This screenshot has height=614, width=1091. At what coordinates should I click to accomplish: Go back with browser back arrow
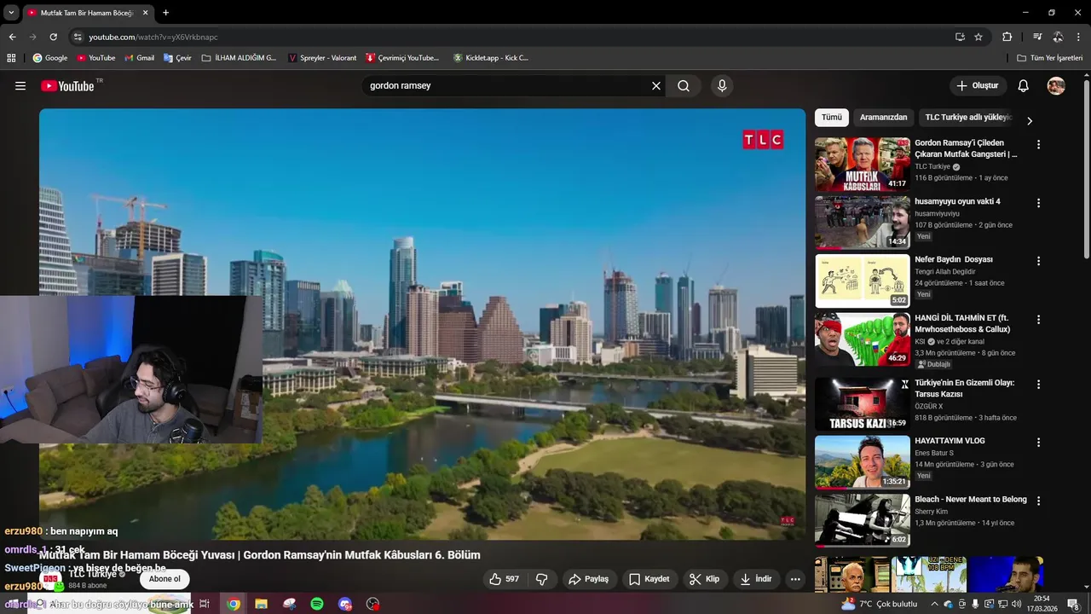click(x=12, y=37)
